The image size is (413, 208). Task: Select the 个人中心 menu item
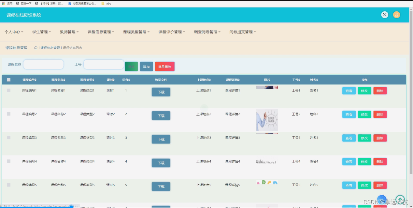(14, 32)
